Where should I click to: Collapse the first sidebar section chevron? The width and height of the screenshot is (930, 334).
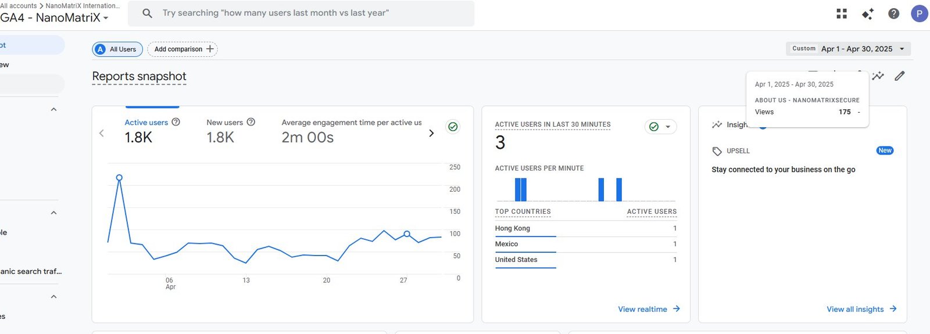pos(53,109)
